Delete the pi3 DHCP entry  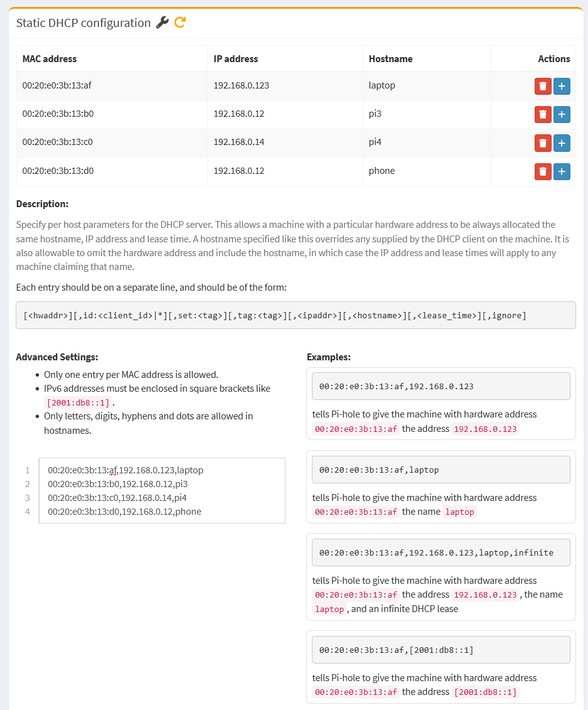pos(543,114)
